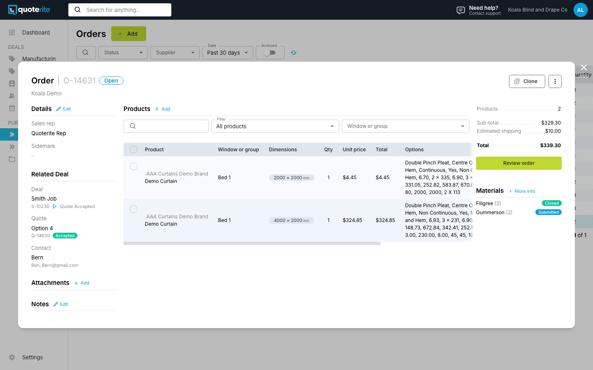This screenshot has width=593, height=370.
Task: Open the Status filter dropdown
Action: pos(123,53)
